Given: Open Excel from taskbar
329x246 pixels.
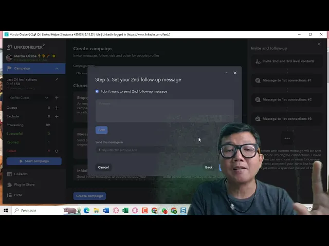Looking at the screenshot, I should [x=125, y=211].
